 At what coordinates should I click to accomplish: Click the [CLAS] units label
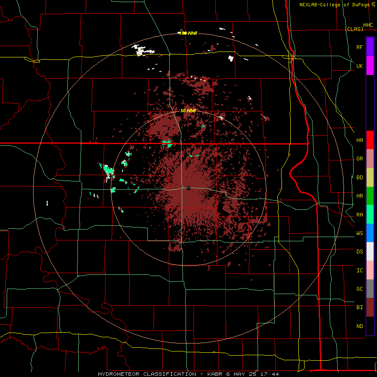tap(354, 29)
